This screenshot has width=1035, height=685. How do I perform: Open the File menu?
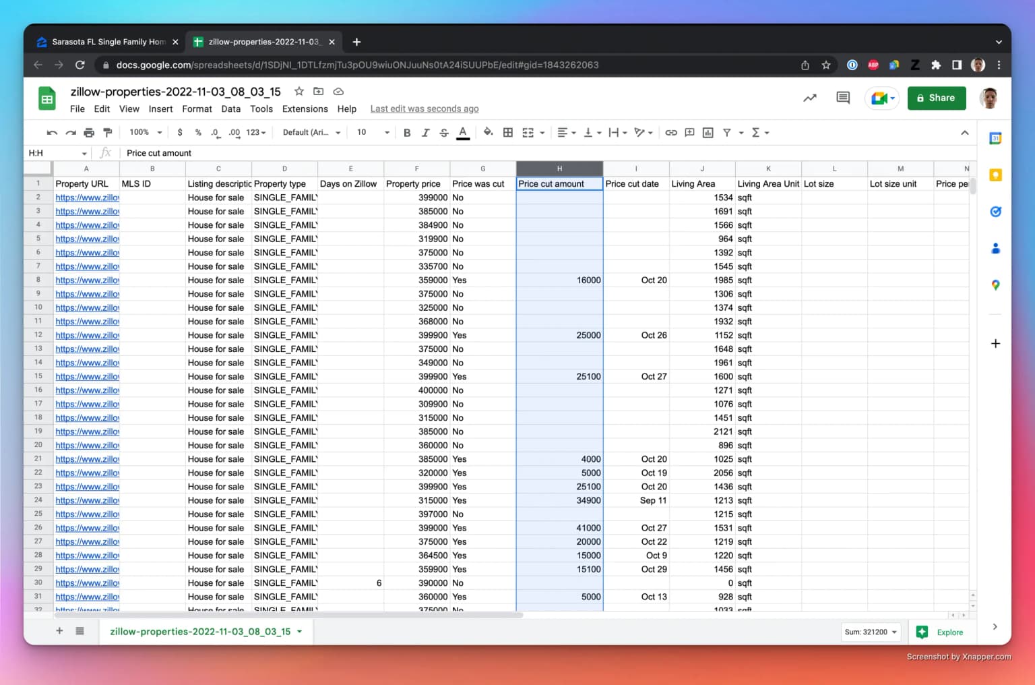coord(77,109)
